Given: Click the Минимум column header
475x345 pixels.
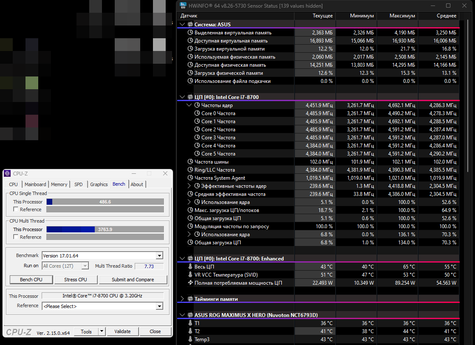Looking at the screenshot, I should coord(356,16).
